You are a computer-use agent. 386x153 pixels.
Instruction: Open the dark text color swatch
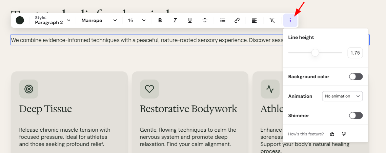[x=20, y=20]
